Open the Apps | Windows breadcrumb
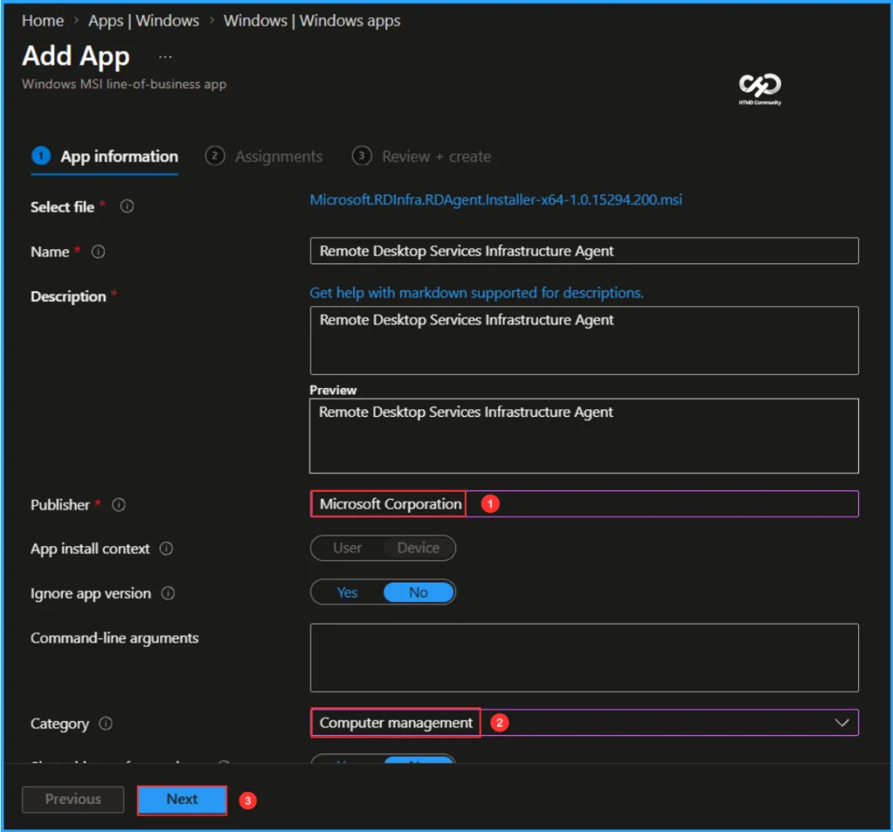 click(144, 21)
